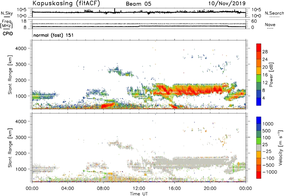The width and height of the screenshot is (284, 196).
Task: Click the 20:00 time tick label
Action: point(210,189)
